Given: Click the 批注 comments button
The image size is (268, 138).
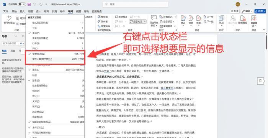Looking at the screenshot, I should 234,11.
